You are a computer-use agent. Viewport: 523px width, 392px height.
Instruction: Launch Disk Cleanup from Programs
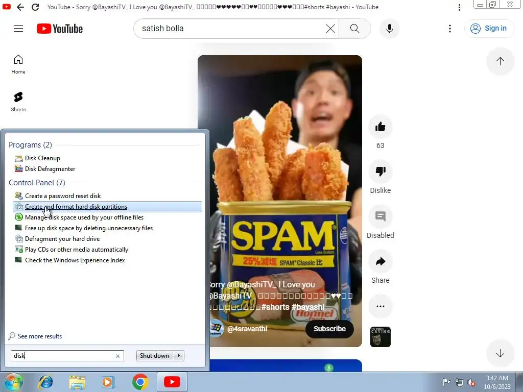click(x=42, y=158)
